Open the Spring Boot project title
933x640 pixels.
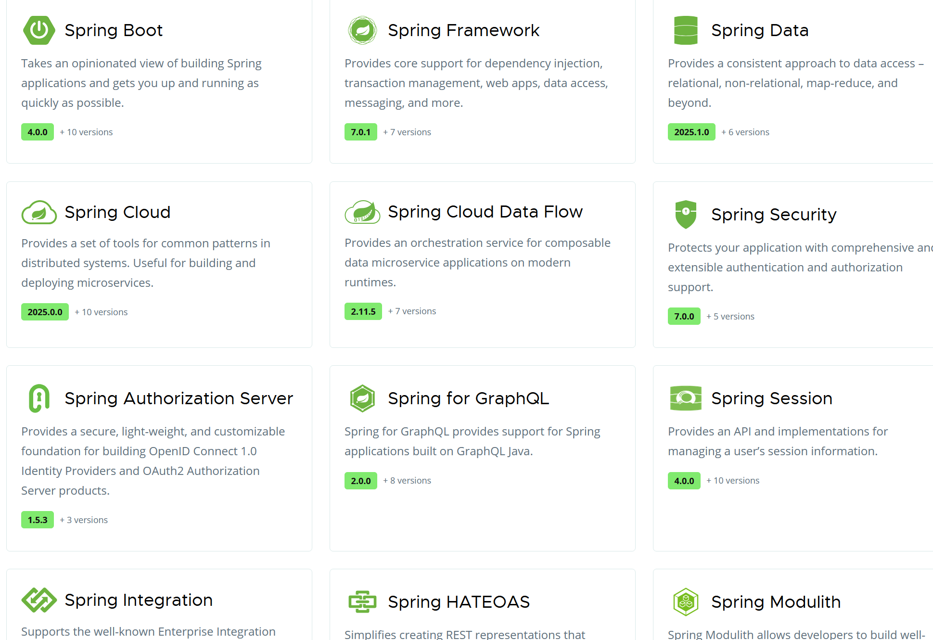(x=114, y=30)
